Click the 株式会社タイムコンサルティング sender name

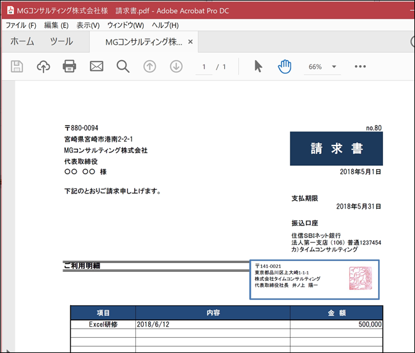click(x=287, y=279)
